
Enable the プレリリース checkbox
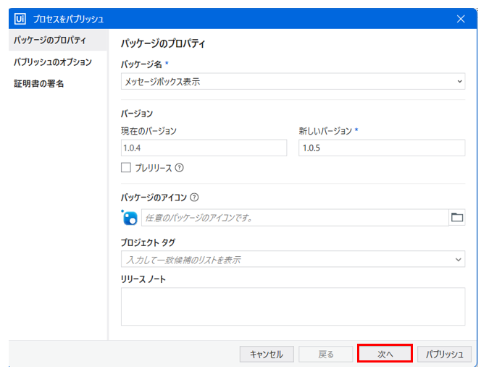point(126,168)
